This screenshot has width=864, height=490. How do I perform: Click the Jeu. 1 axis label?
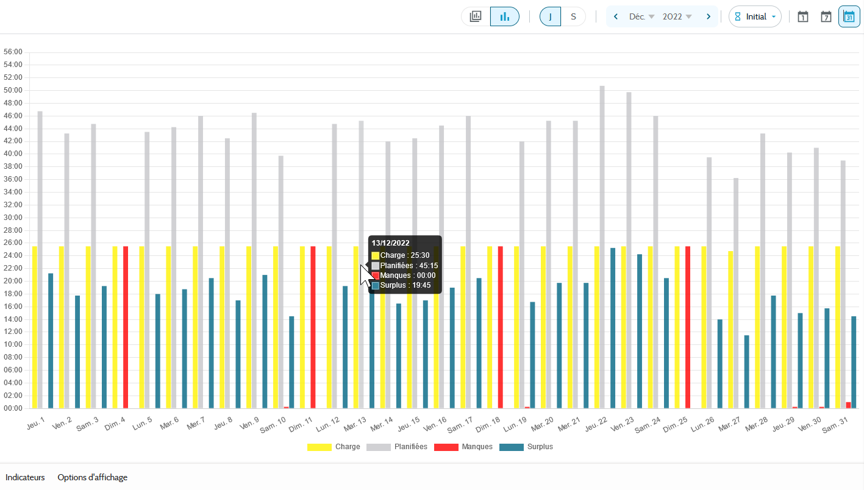tap(35, 422)
